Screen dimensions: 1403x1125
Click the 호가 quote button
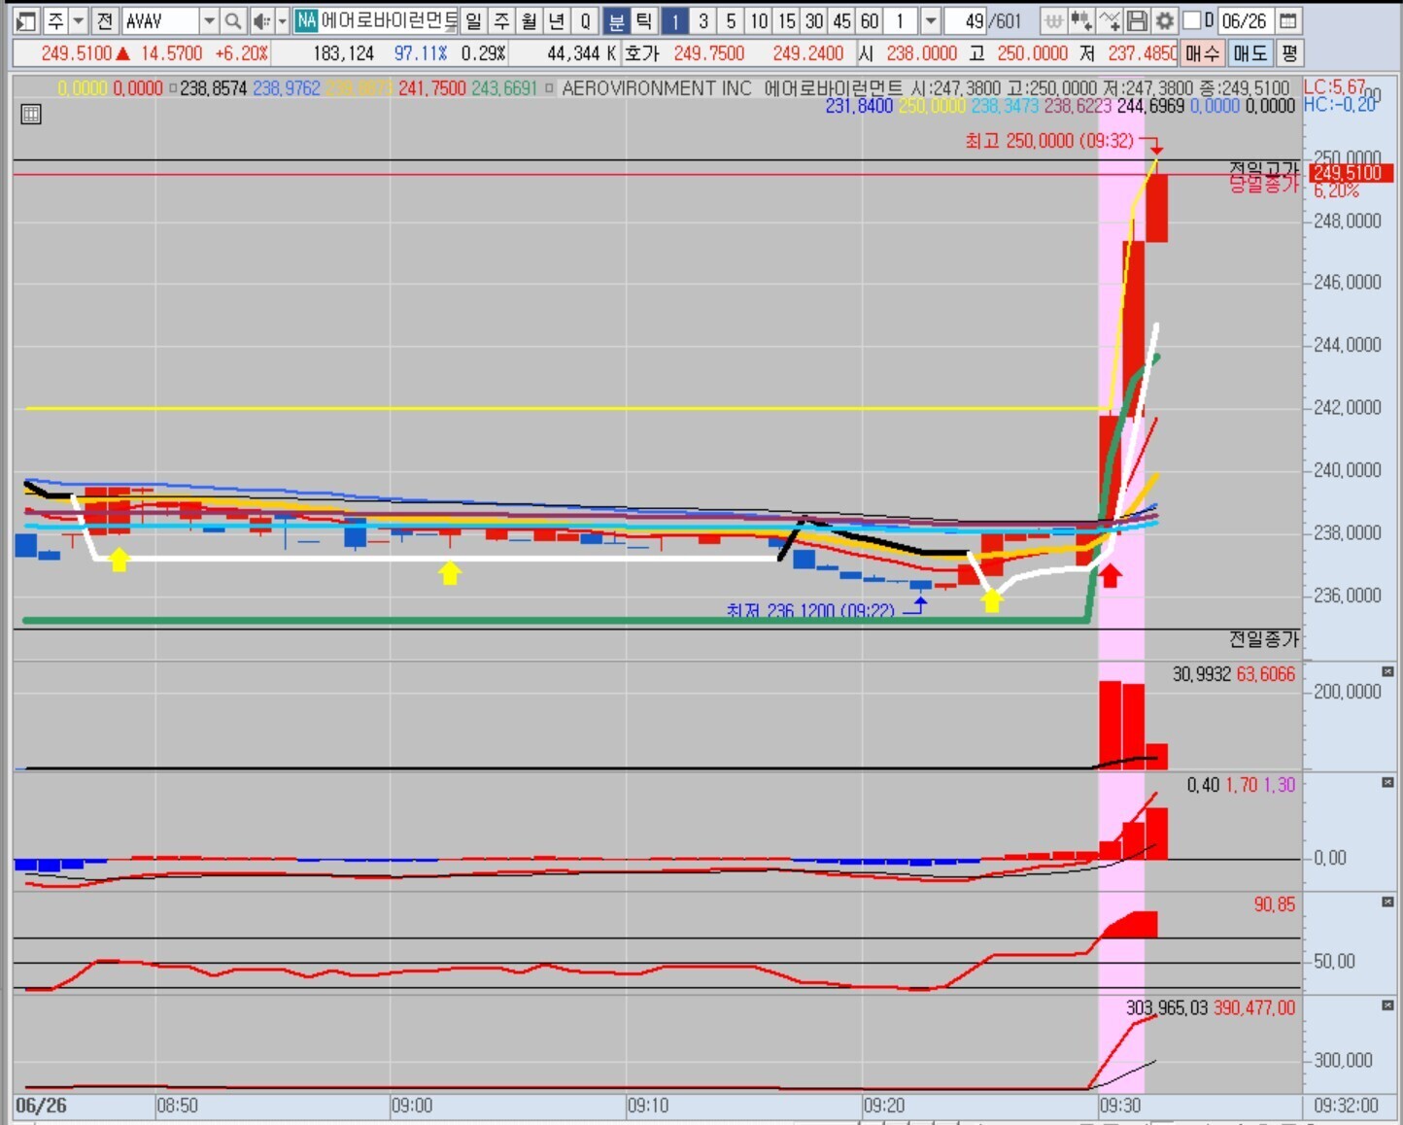[x=641, y=53]
